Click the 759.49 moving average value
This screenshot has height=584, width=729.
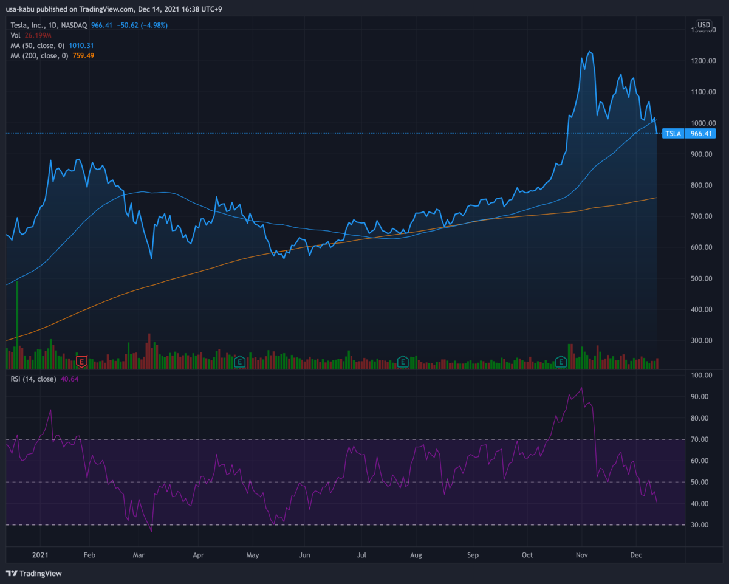pyautogui.click(x=84, y=55)
